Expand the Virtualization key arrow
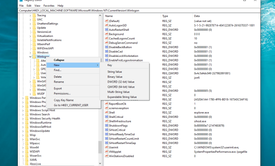 tap(30, 36)
